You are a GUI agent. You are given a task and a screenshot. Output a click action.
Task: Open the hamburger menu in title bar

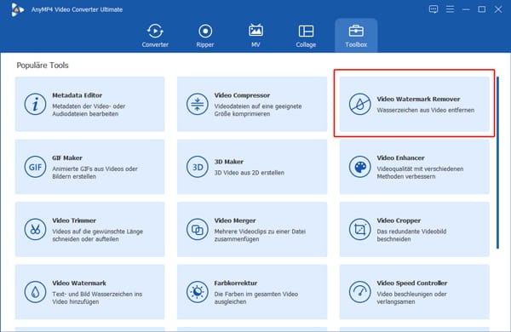(x=450, y=9)
